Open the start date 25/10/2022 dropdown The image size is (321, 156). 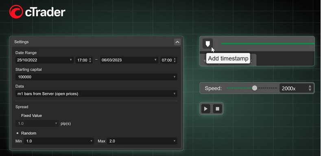[44, 60]
